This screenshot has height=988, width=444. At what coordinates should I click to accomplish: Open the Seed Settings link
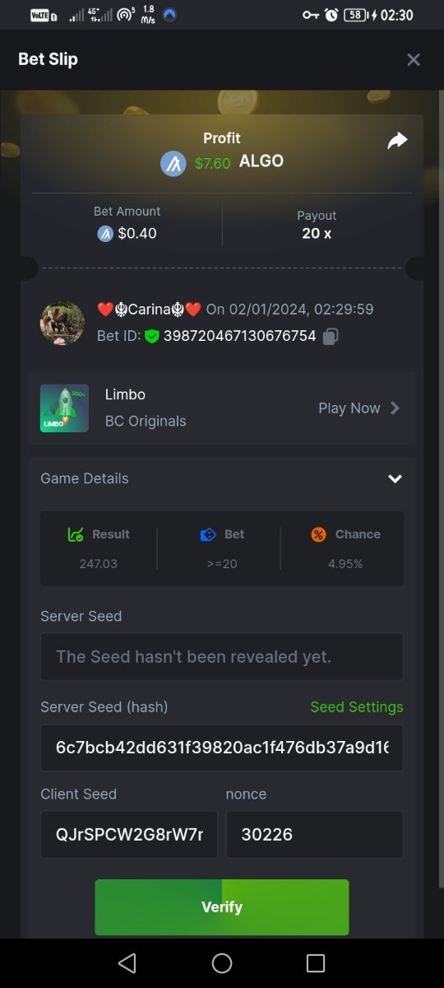pyautogui.click(x=357, y=707)
